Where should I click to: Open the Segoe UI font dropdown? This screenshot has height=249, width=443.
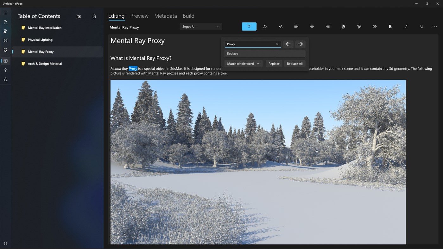200,27
